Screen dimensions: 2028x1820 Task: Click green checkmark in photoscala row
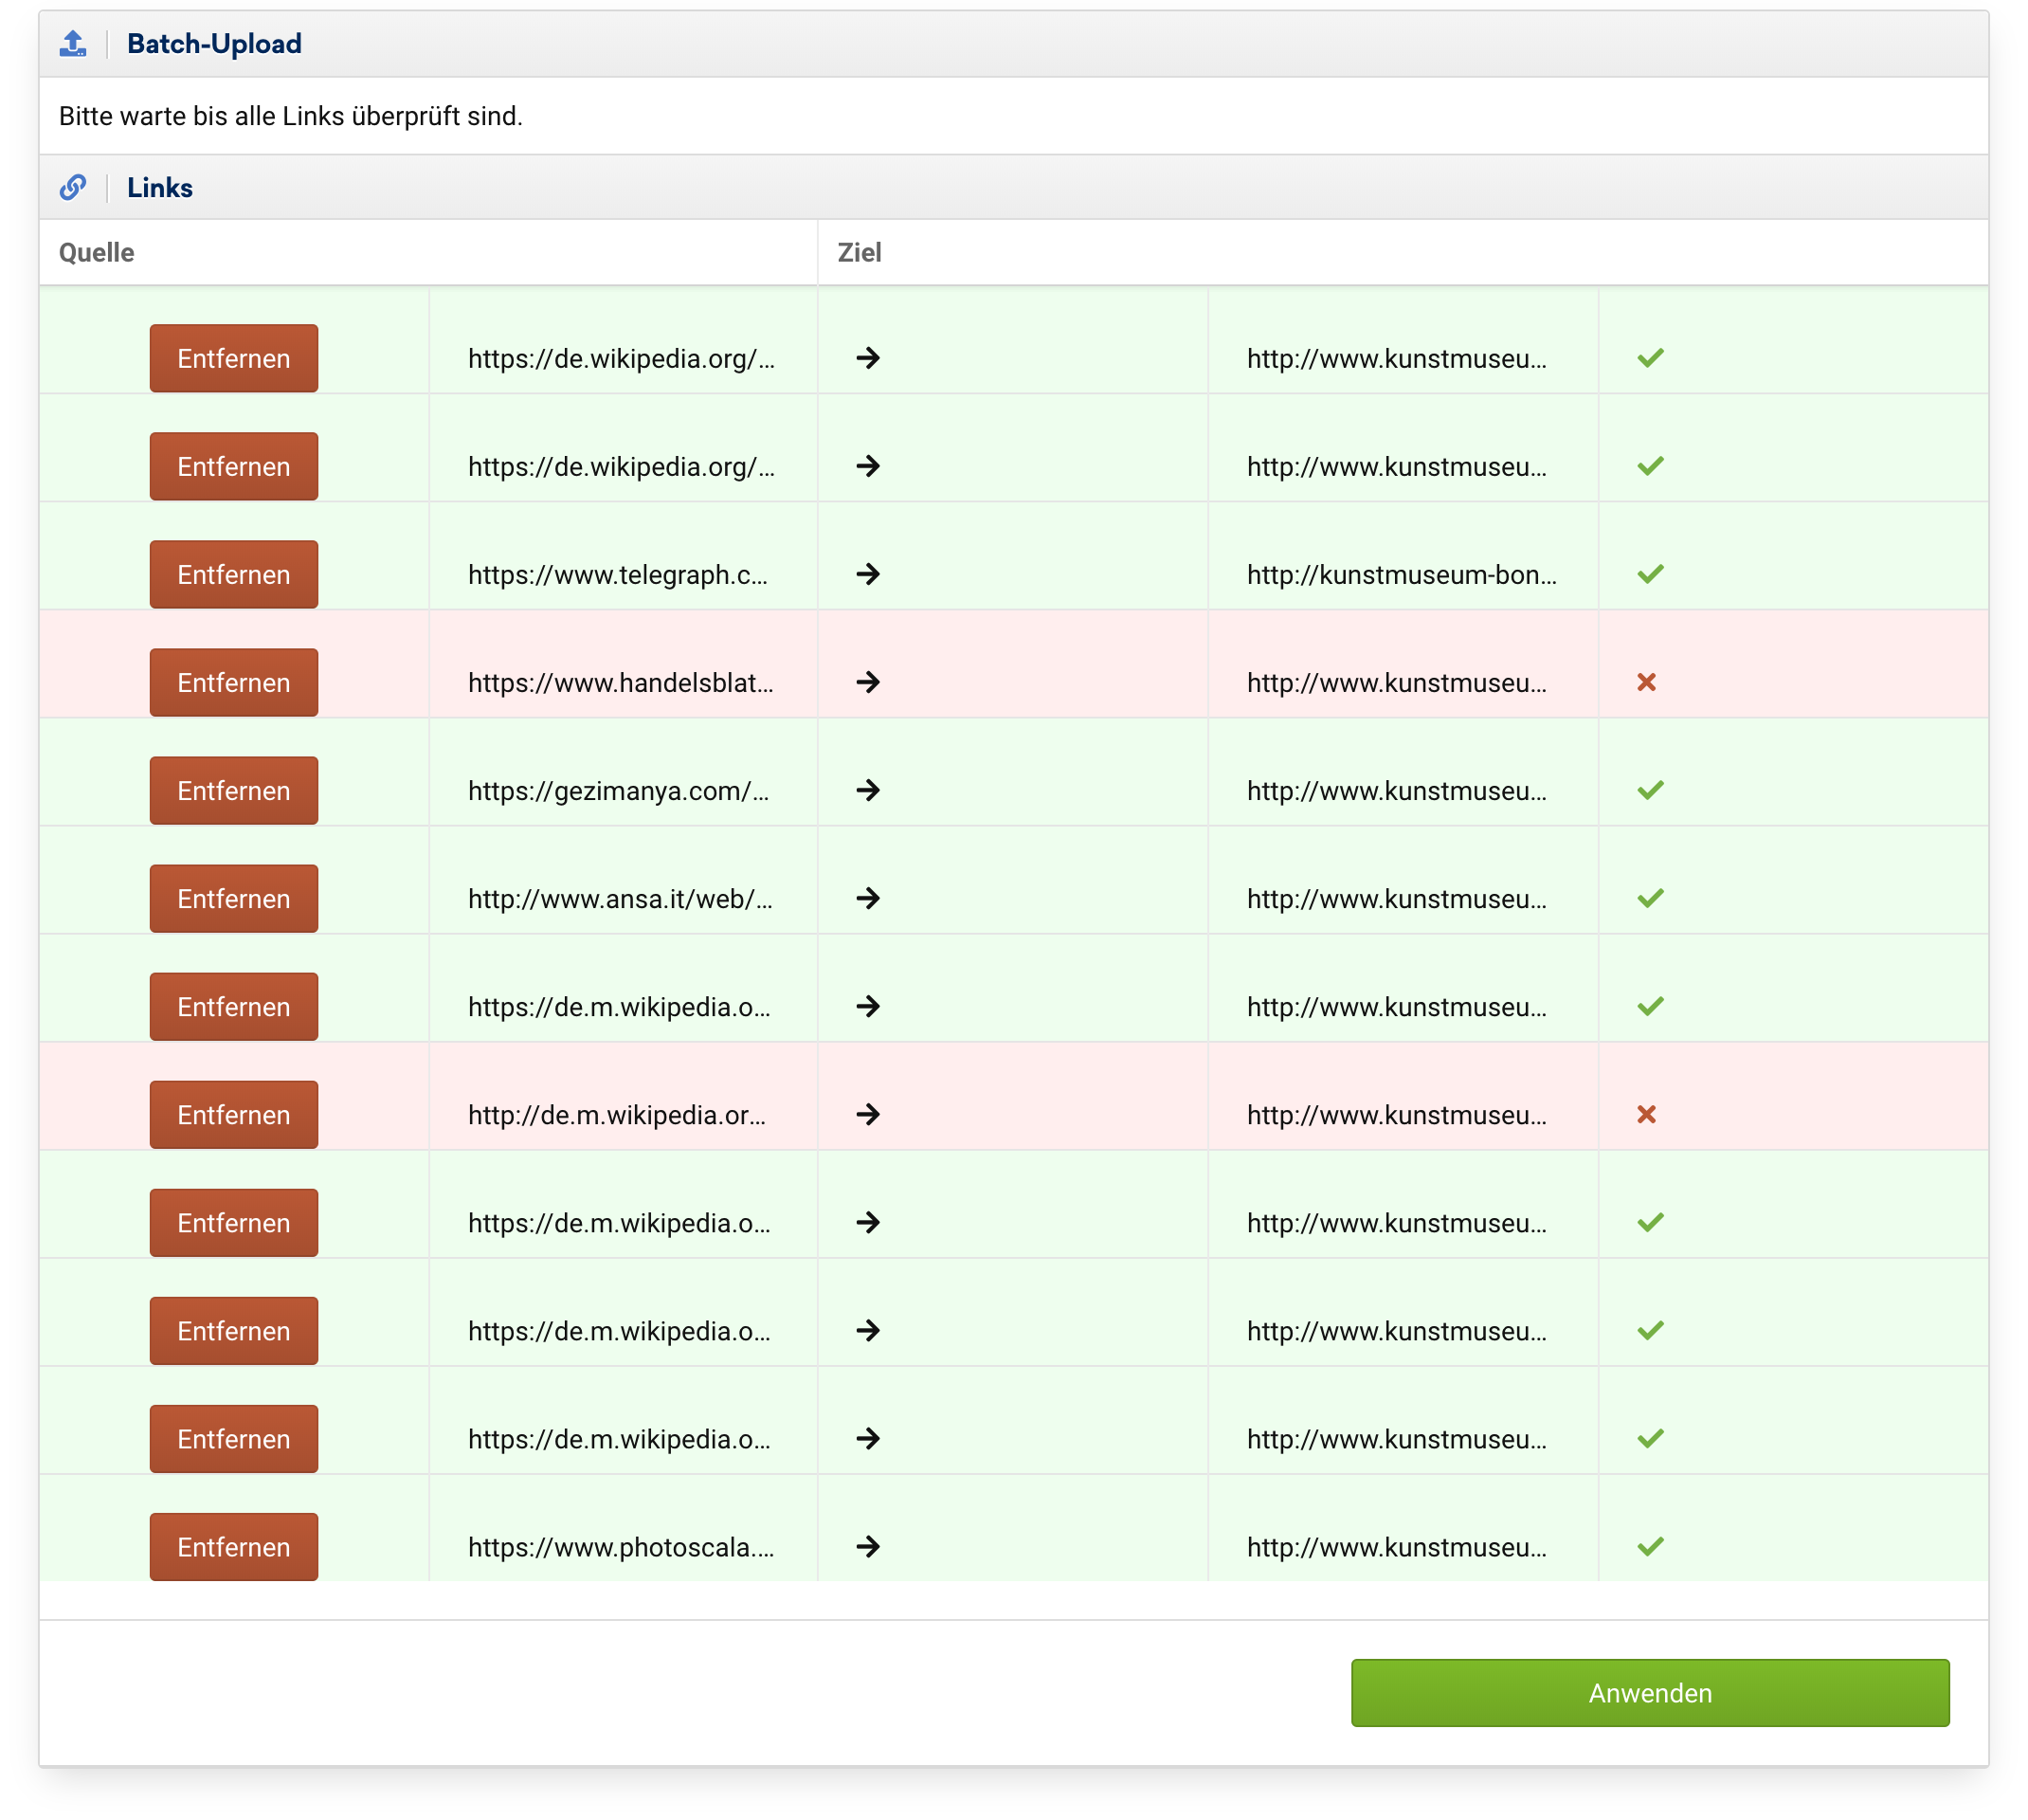pos(1650,1547)
